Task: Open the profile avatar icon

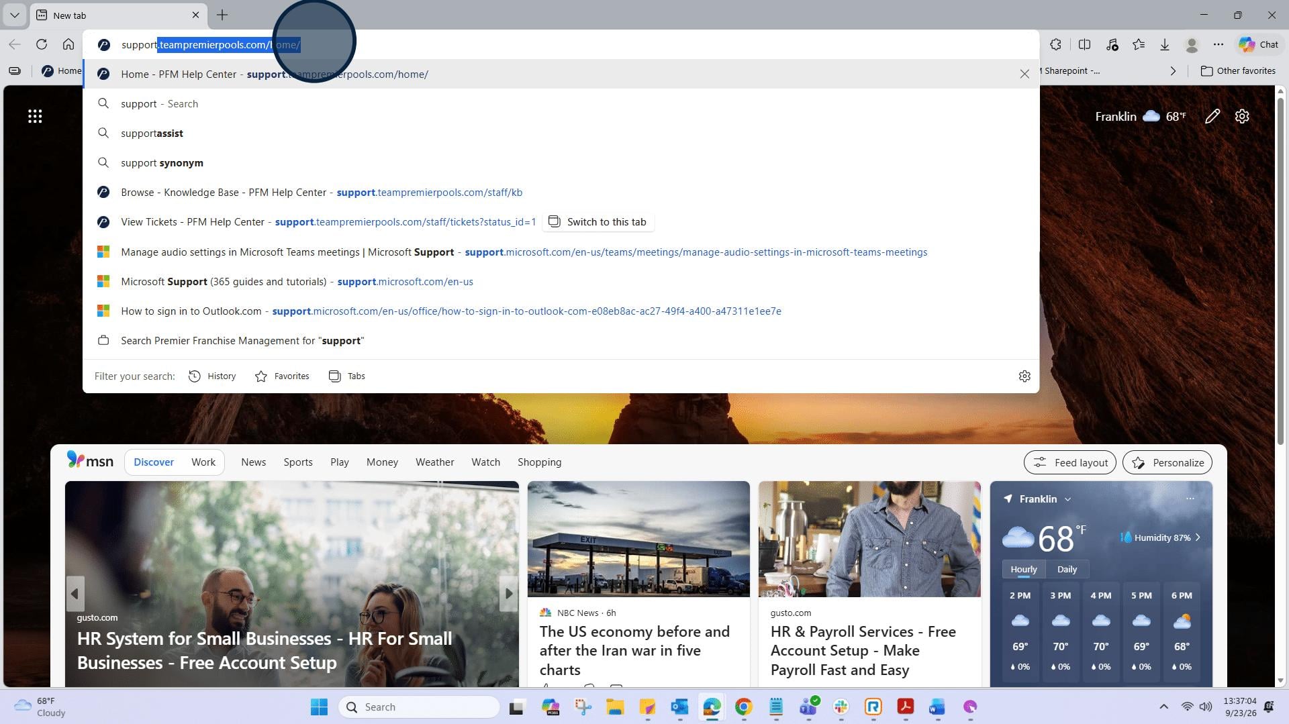Action: [1192, 44]
